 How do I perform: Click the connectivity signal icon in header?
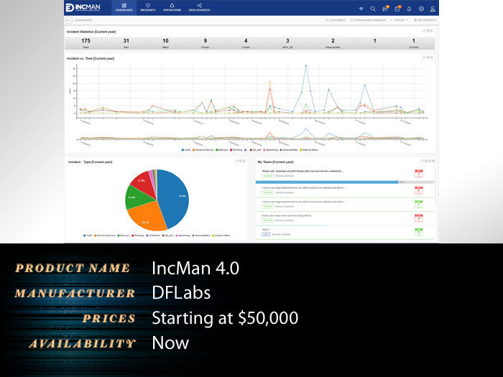click(361, 9)
